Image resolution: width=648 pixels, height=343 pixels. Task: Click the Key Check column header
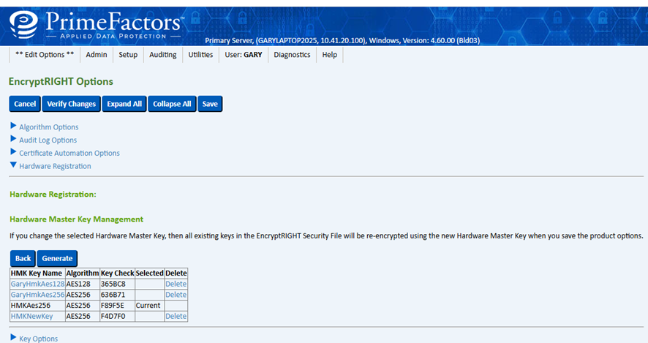117,274
